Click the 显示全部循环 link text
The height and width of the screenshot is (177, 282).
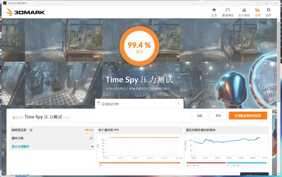21,147
